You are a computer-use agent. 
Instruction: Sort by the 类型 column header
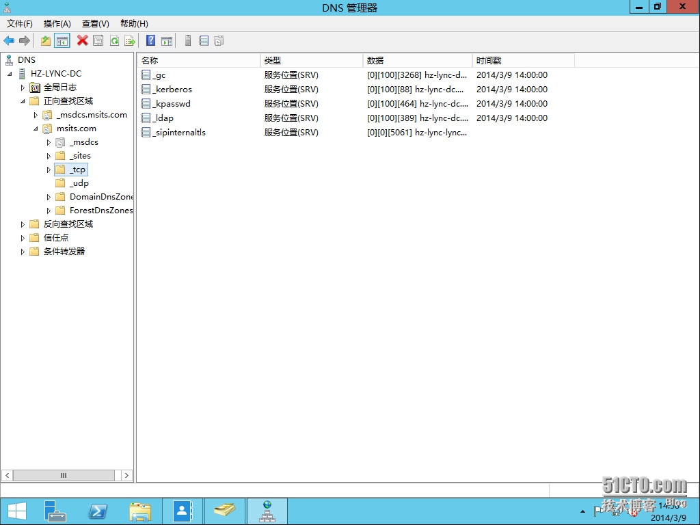pos(312,60)
